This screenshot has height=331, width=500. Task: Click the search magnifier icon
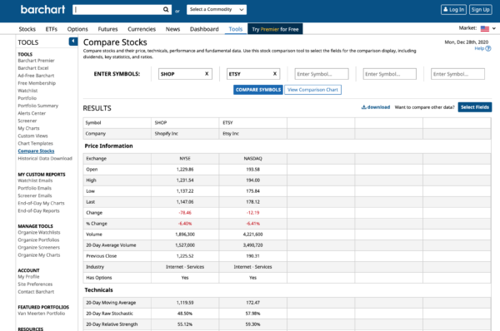[x=166, y=9]
